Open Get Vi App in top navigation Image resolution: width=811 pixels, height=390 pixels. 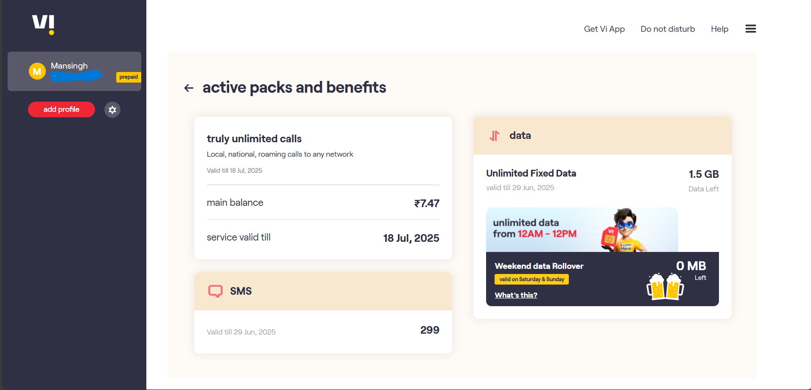[604, 29]
